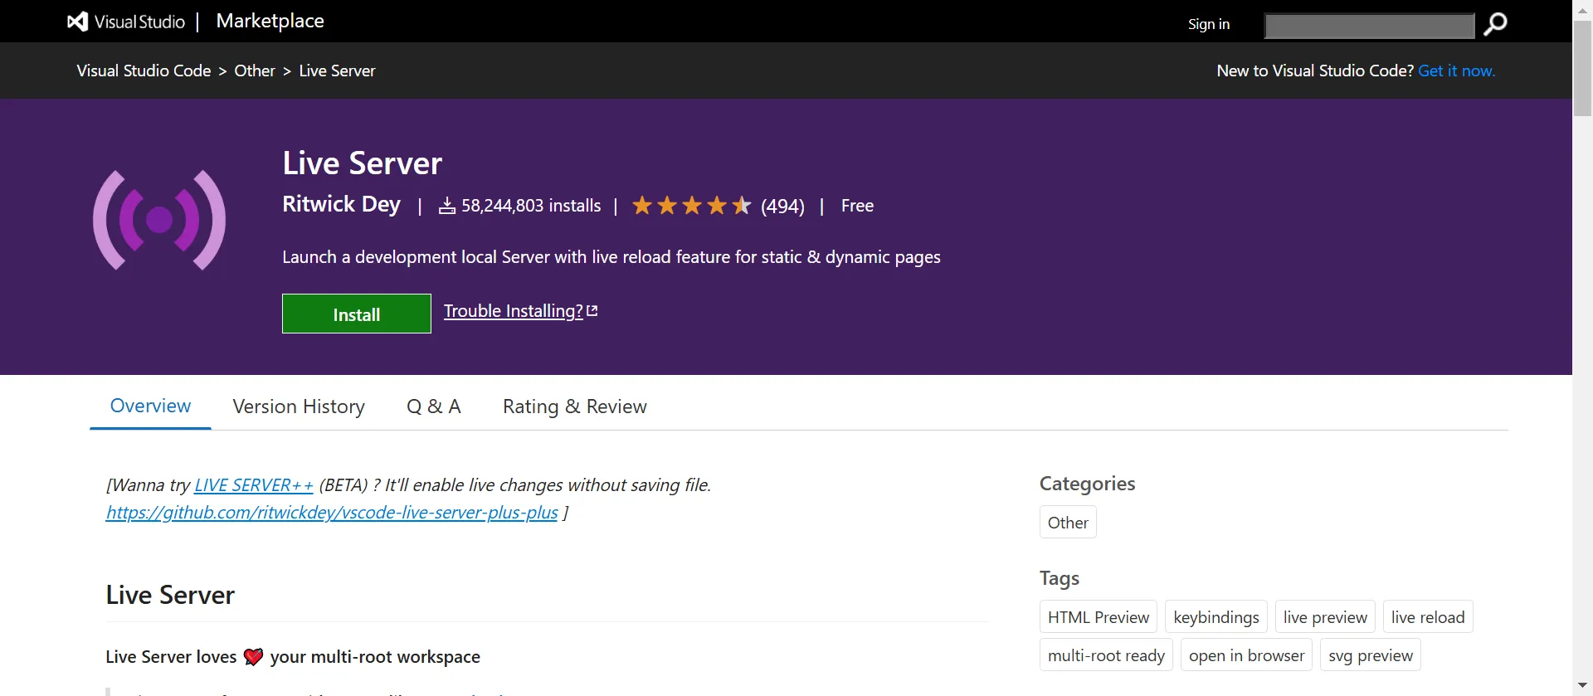Click the multi-root workspace line
1593x696 pixels.
(293, 657)
